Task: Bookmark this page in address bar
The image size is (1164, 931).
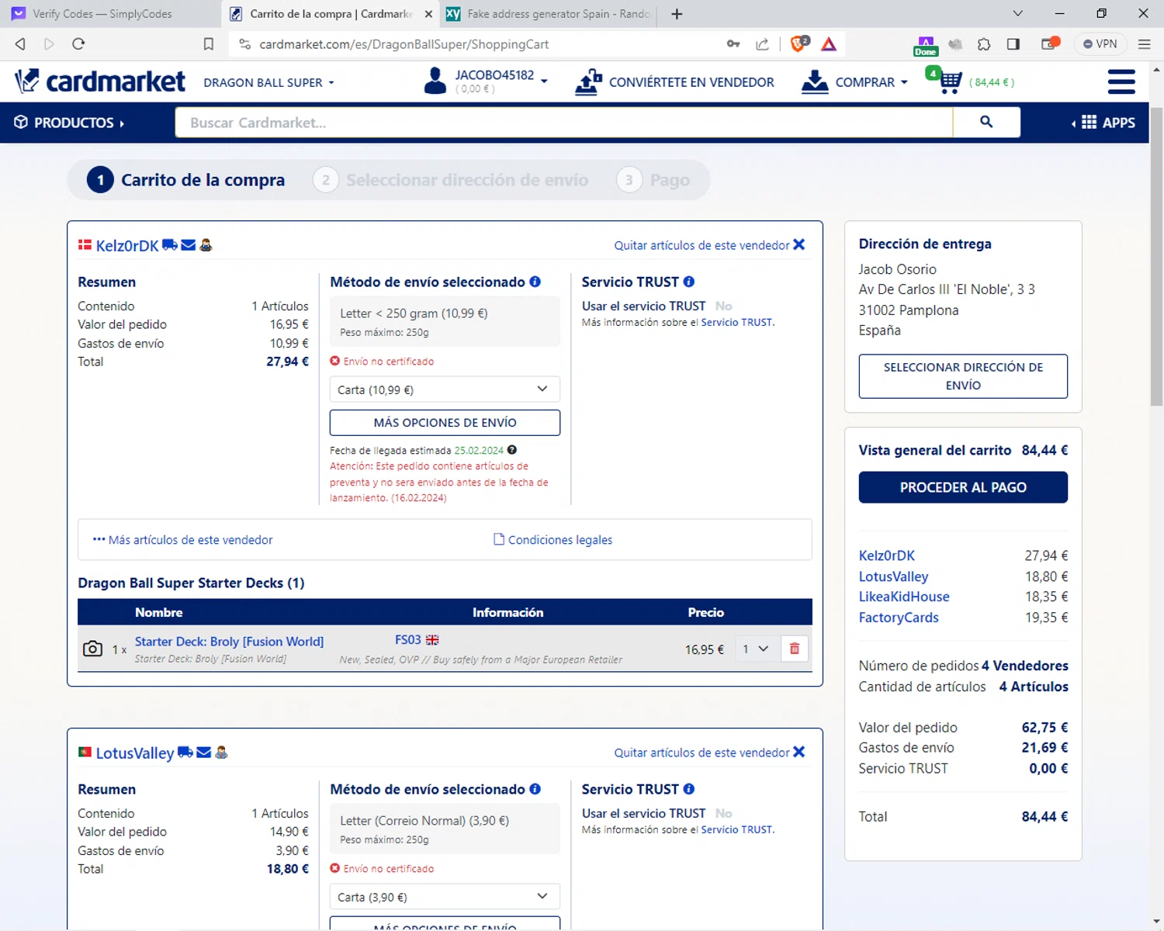Action: tap(208, 44)
